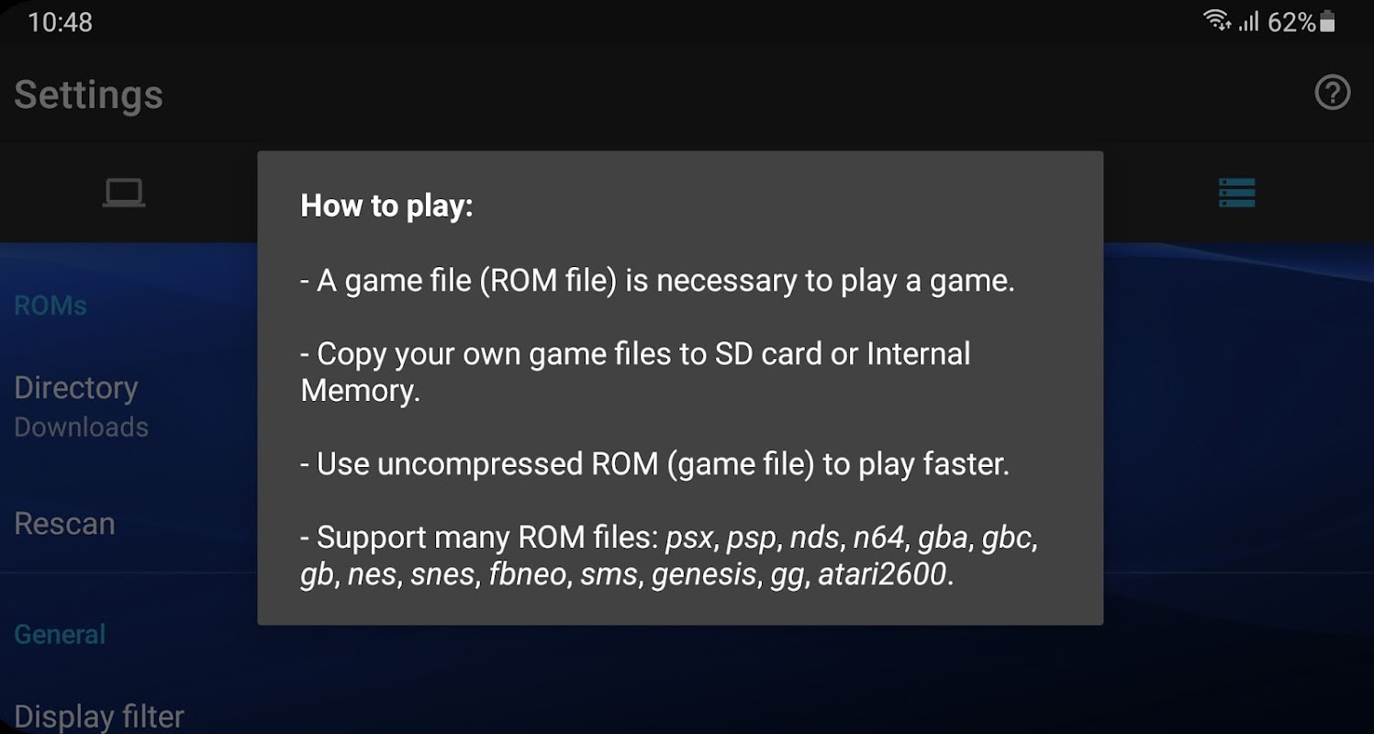This screenshot has height=734, width=1374.
Task: Tap the cellular signal strength icon
Action: coord(1248,22)
